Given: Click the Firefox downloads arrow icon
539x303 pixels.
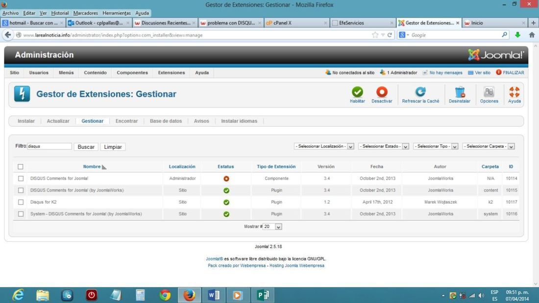Looking at the screenshot, I should point(518,35).
